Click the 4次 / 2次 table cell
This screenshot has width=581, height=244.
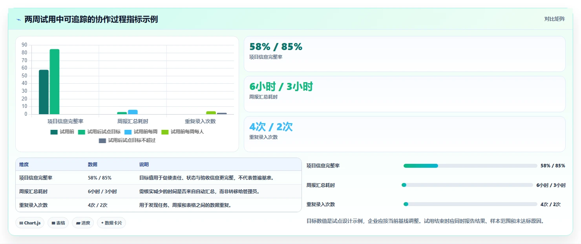(98, 205)
